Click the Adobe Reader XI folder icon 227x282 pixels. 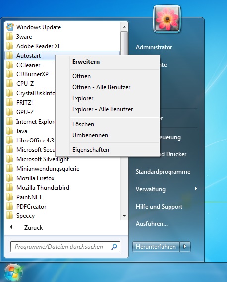[9, 46]
